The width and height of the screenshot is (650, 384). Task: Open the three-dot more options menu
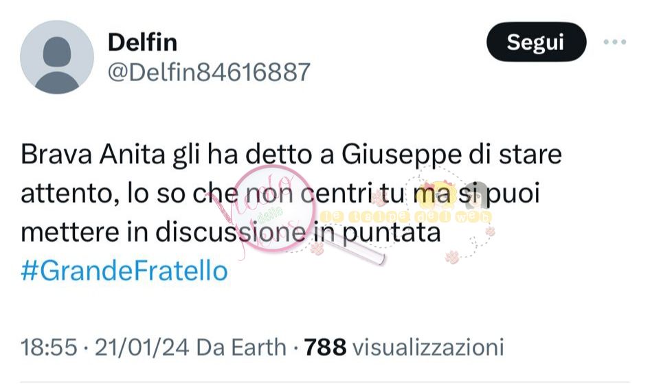615,42
